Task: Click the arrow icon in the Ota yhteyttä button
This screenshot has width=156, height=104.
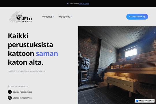Action: click(x=144, y=17)
